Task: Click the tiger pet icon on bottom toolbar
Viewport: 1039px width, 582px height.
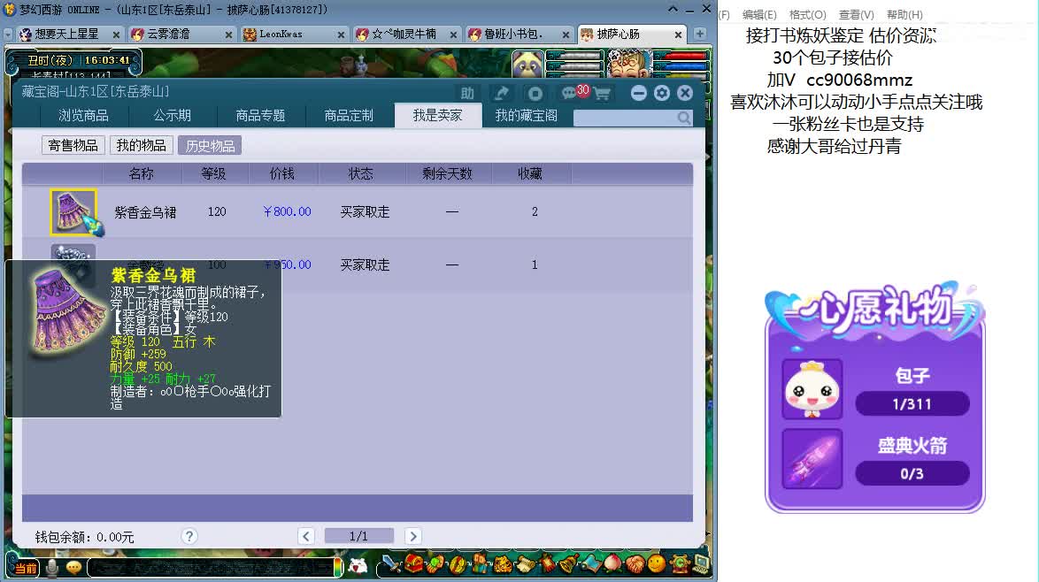Action: [501, 564]
